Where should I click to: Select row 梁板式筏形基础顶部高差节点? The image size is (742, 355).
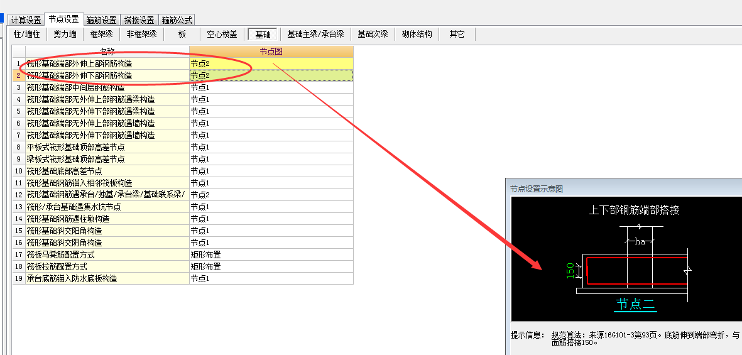pyautogui.click(x=107, y=159)
